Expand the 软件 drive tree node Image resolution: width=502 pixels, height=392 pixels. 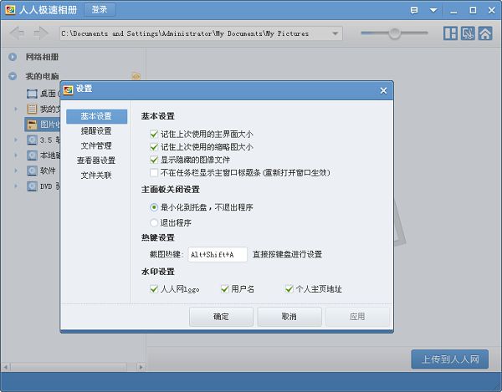(16, 171)
